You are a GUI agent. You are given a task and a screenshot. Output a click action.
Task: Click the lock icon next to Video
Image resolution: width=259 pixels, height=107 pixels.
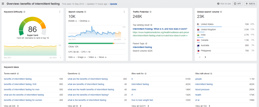95,57
